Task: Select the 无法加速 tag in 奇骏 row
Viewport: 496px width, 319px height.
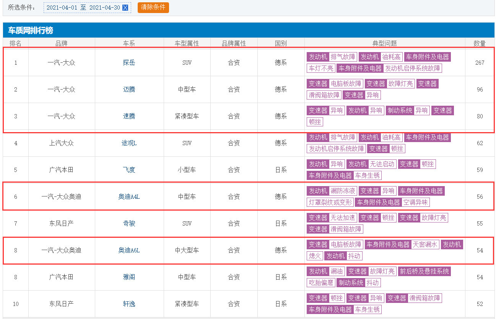Action: tap(343, 218)
